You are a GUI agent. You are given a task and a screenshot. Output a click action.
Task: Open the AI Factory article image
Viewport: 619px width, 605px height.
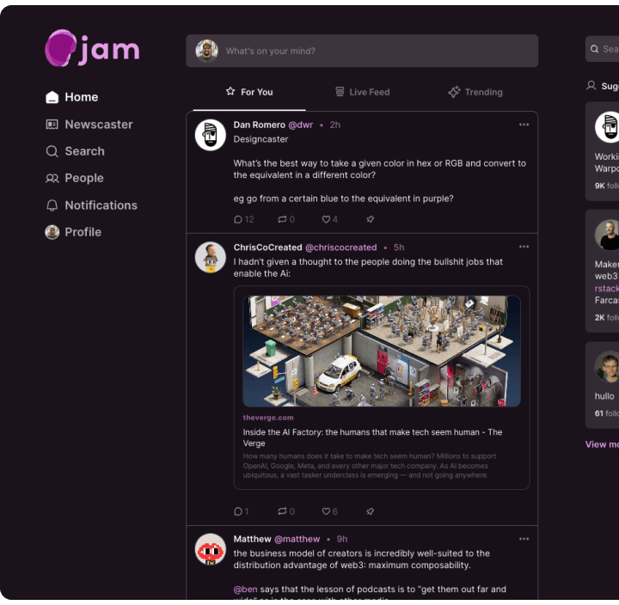[x=382, y=351]
